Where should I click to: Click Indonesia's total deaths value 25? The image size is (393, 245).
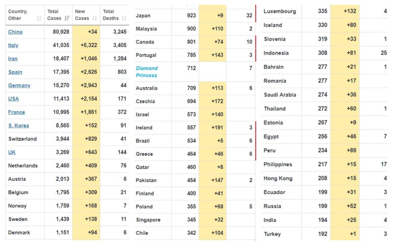(384, 53)
